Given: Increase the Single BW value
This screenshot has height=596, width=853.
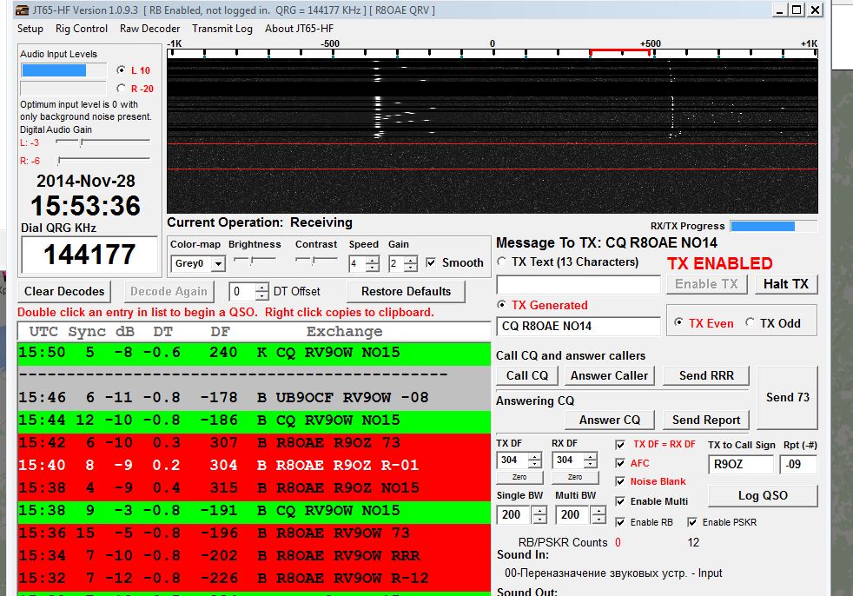Looking at the screenshot, I should [539, 510].
